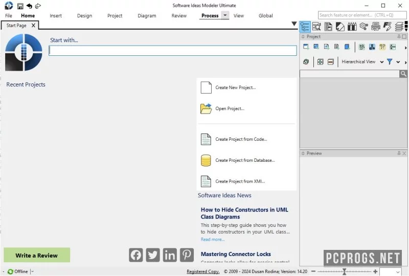
Task: Open the Offline status dropdown arrow
Action: click(x=32, y=271)
